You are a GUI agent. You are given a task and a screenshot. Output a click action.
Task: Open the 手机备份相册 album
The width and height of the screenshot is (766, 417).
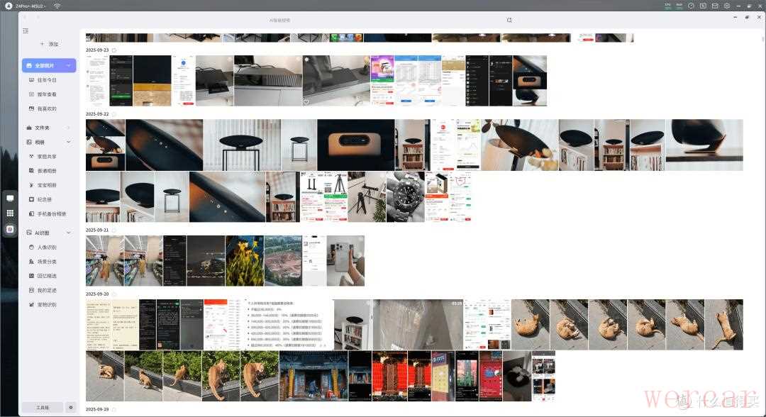tap(51, 213)
